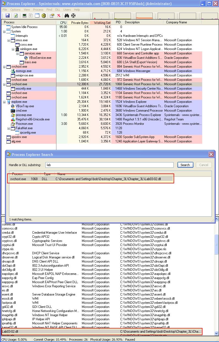Collapse the System process tree node
The image size is (219, 342).
[4, 31]
